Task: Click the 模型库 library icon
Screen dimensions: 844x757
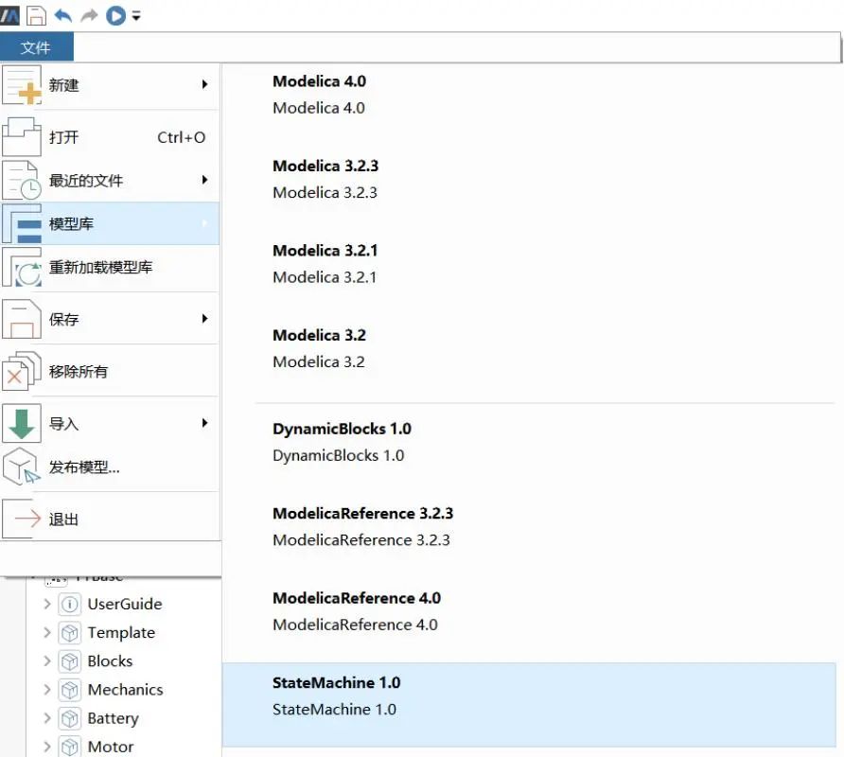Action: point(22,223)
